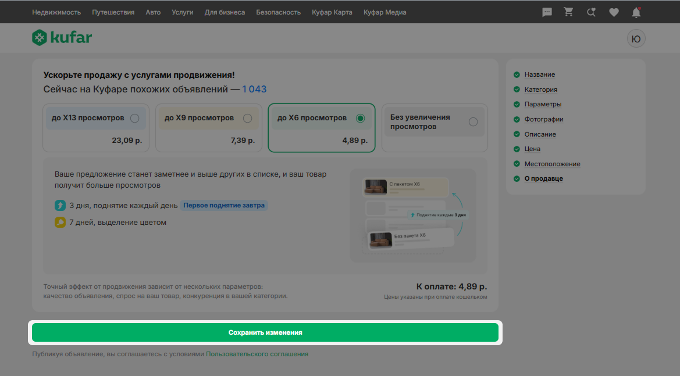Viewport: 680px width, 376px height.
Task: Open Услуги in top menu
Action: pos(183,12)
